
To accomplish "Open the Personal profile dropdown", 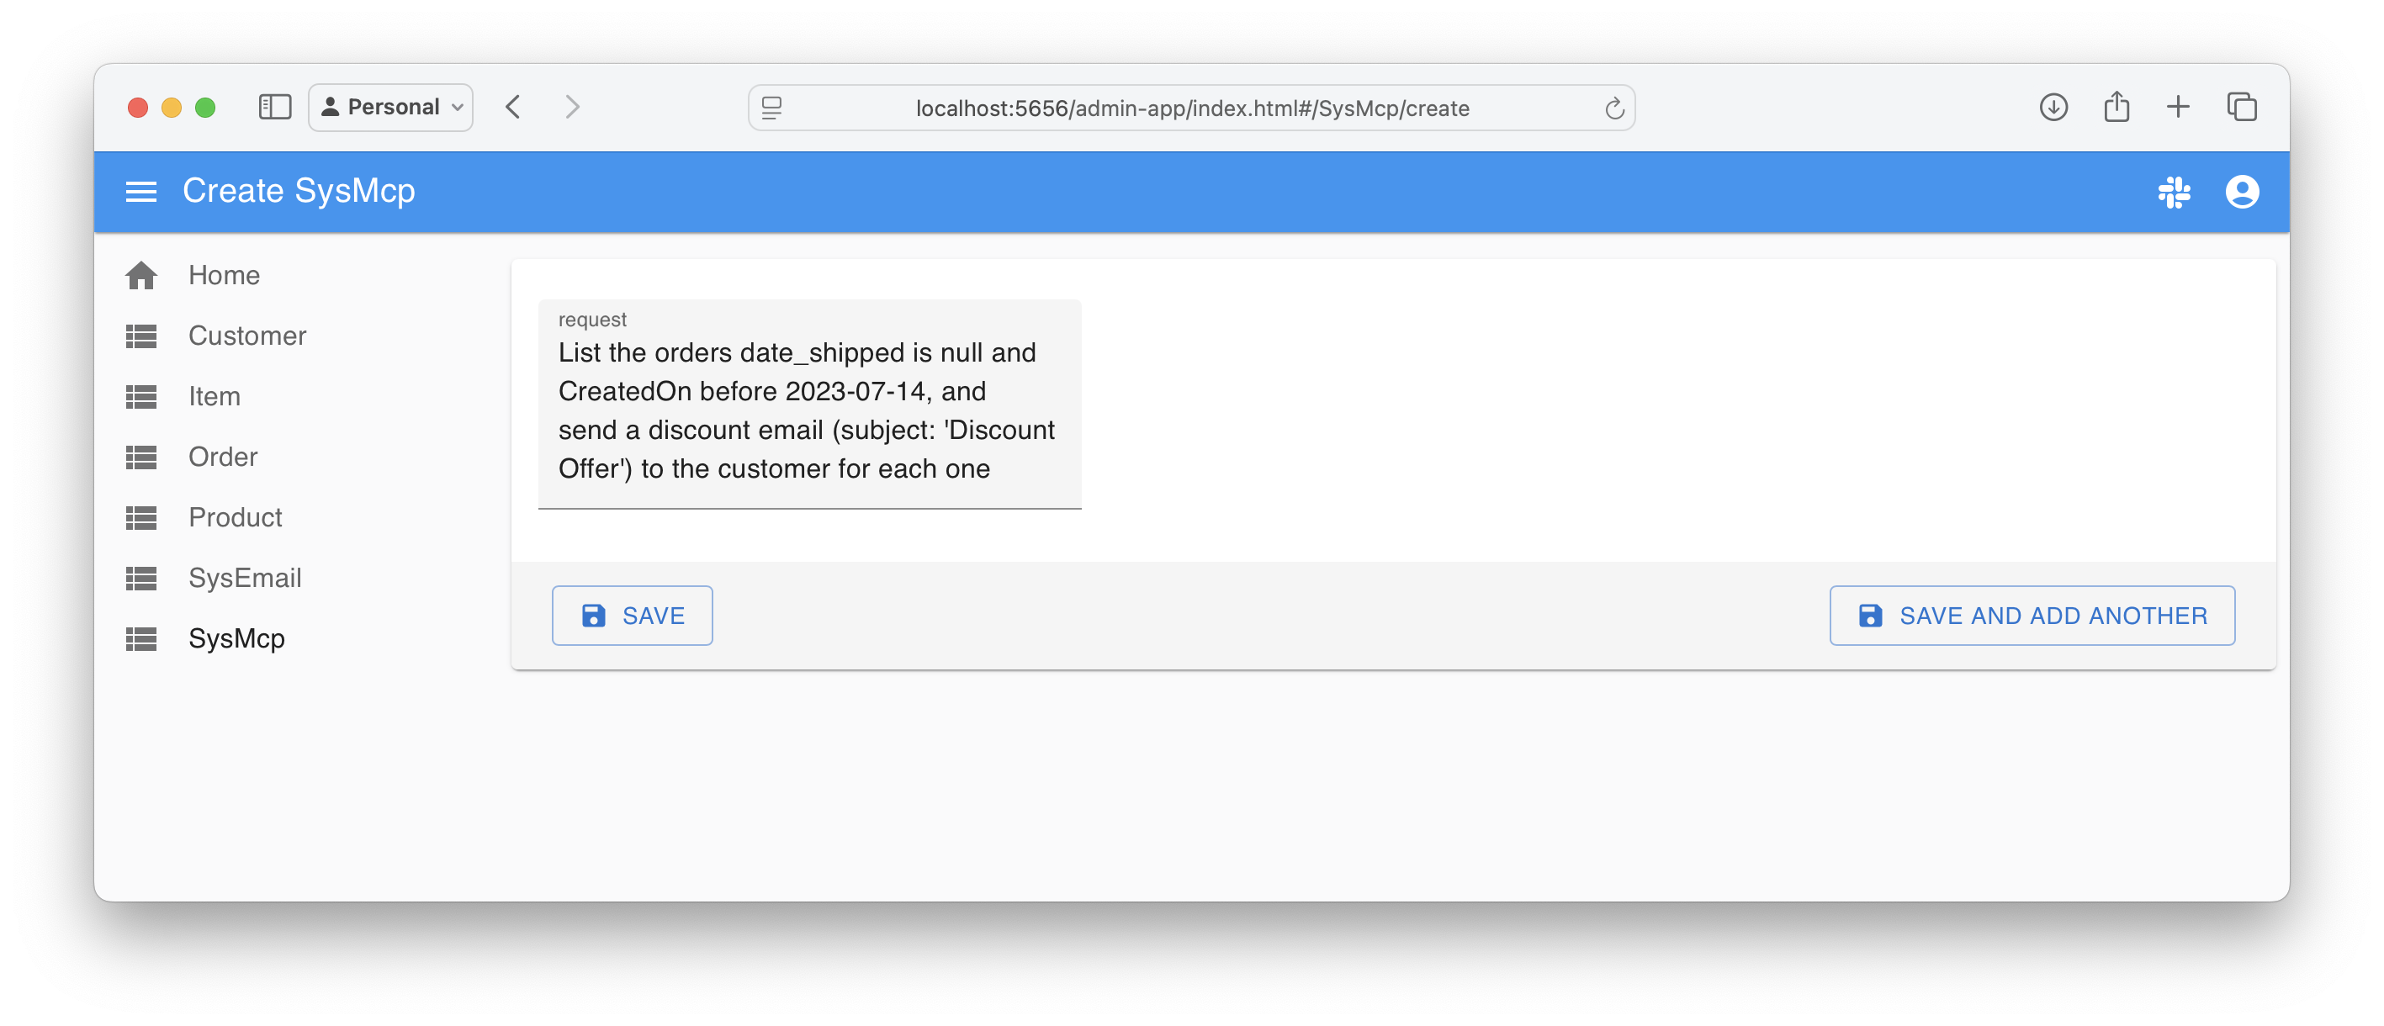I will pyautogui.click(x=390, y=108).
